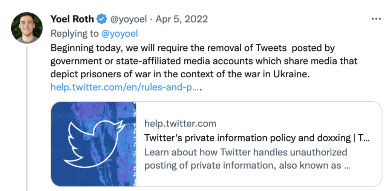Click the blue verified checkmark badge
The width and height of the screenshot is (386, 191).
tap(101, 19)
